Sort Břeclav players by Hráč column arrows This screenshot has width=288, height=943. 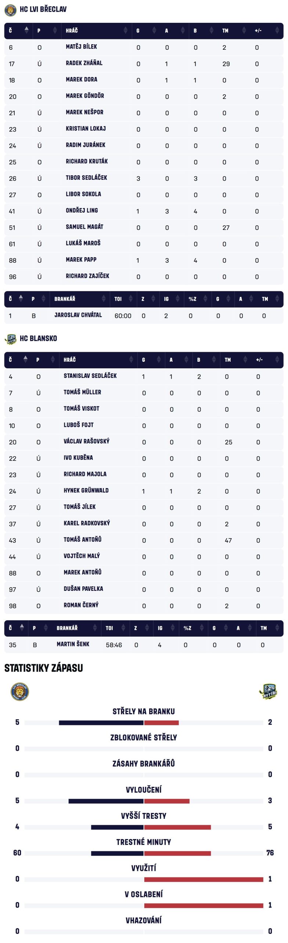click(125, 31)
